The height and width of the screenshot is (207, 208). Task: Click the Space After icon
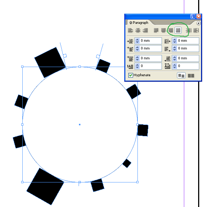[167, 59]
